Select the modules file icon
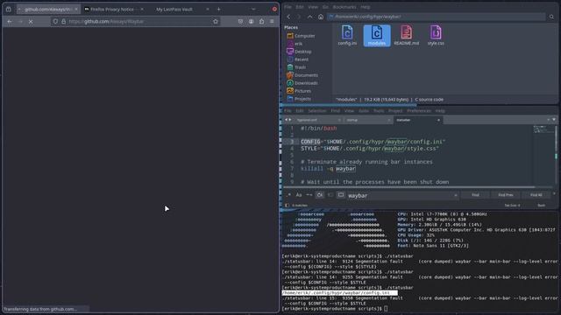The image size is (561, 315). coord(377,35)
